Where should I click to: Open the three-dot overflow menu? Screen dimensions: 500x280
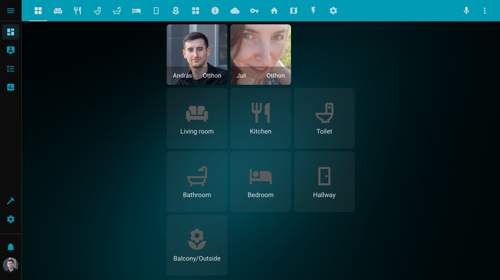485,11
